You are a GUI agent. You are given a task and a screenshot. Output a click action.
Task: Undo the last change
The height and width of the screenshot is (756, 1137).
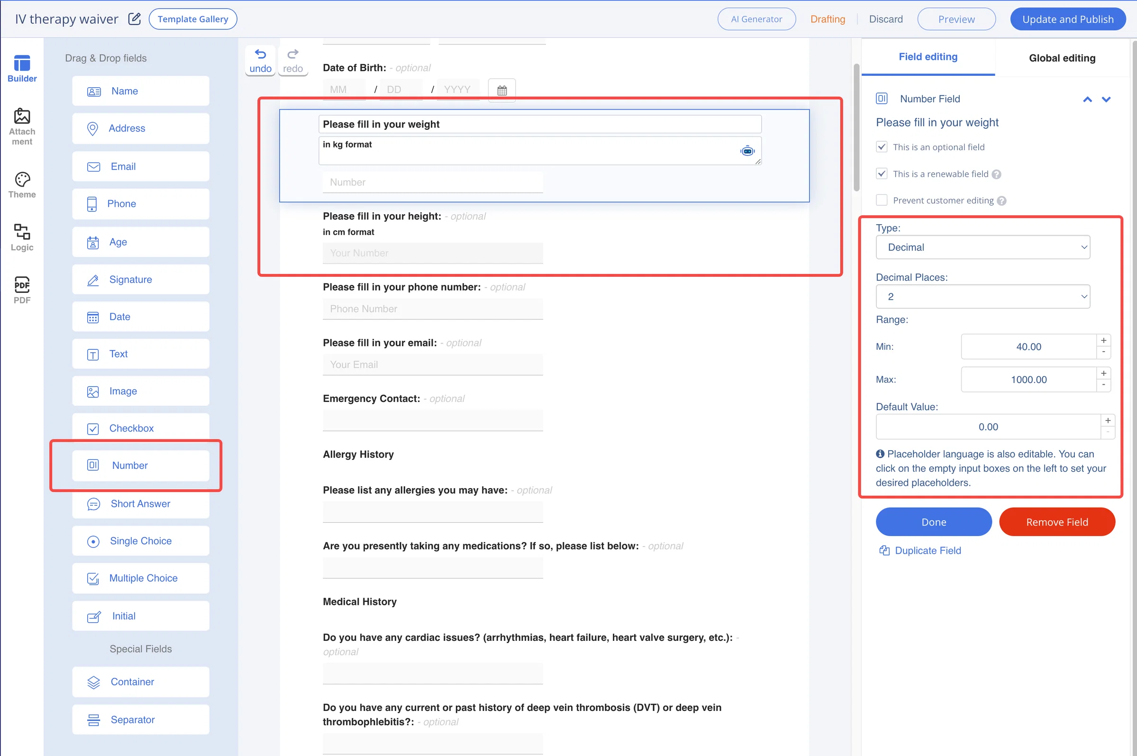click(x=260, y=61)
